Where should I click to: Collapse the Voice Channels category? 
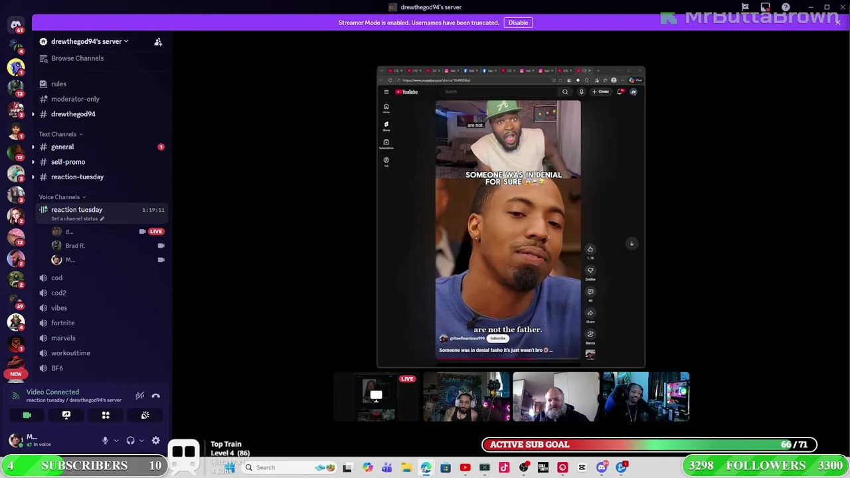click(x=62, y=197)
